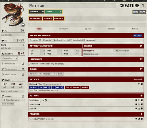
Task: Remove the Chaotic trait tag
Action: pos(63,19)
